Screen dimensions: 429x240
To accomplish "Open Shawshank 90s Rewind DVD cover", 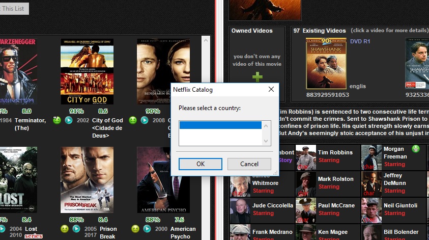I will click(x=326, y=64).
